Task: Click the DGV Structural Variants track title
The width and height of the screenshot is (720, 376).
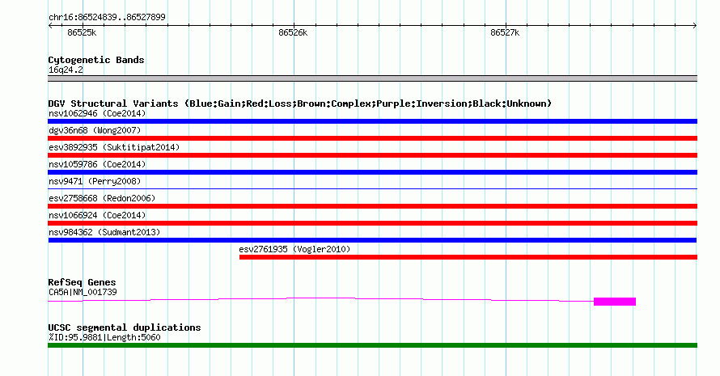Action: pos(299,104)
